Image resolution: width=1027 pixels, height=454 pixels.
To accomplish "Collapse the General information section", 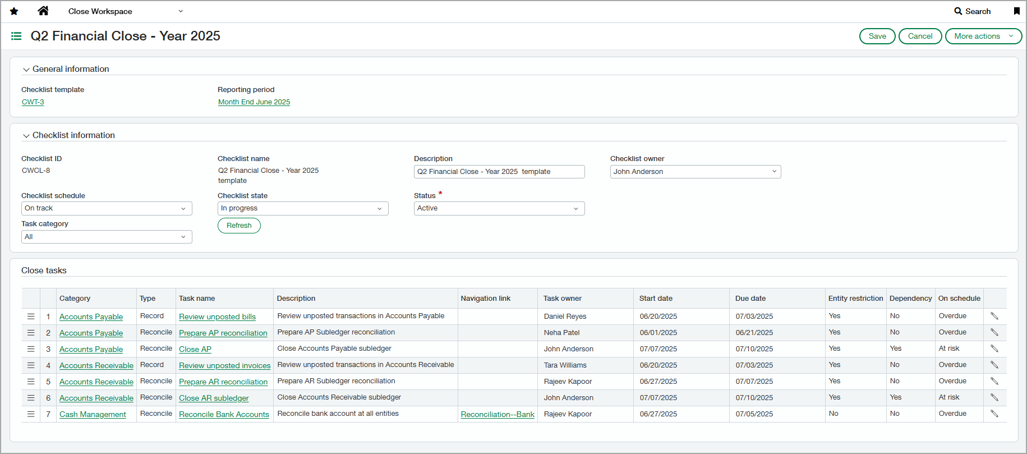I will [26, 70].
